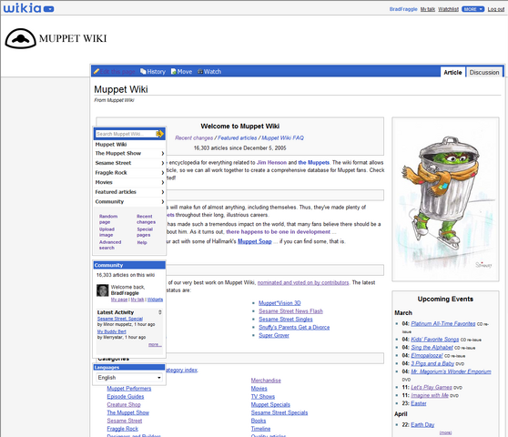Open the Easter event link
508x437 pixels.
pyautogui.click(x=419, y=403)
